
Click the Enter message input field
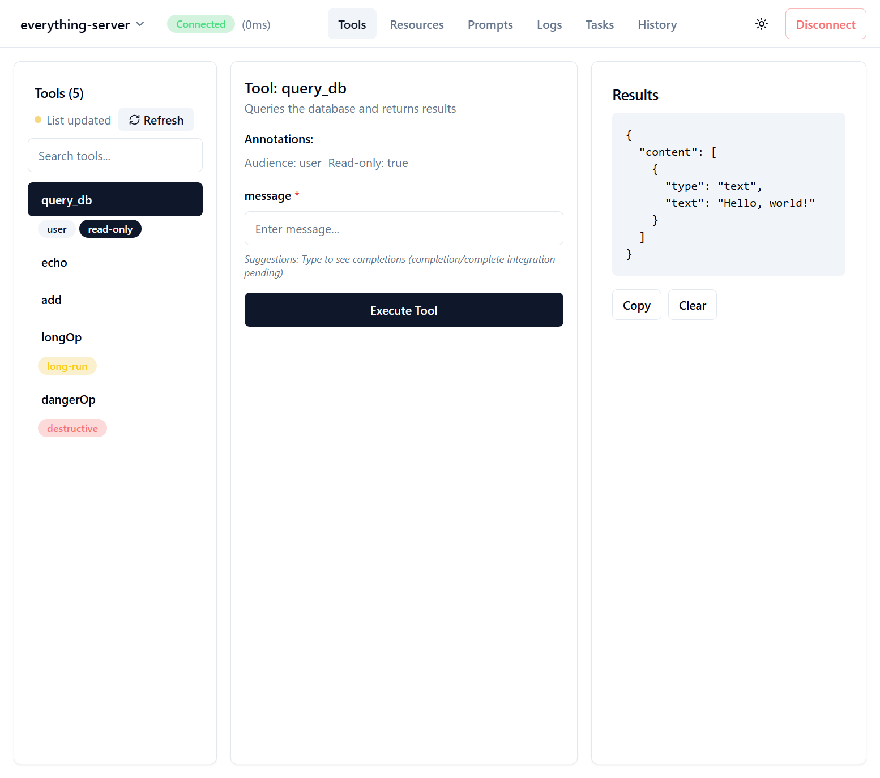404,228
